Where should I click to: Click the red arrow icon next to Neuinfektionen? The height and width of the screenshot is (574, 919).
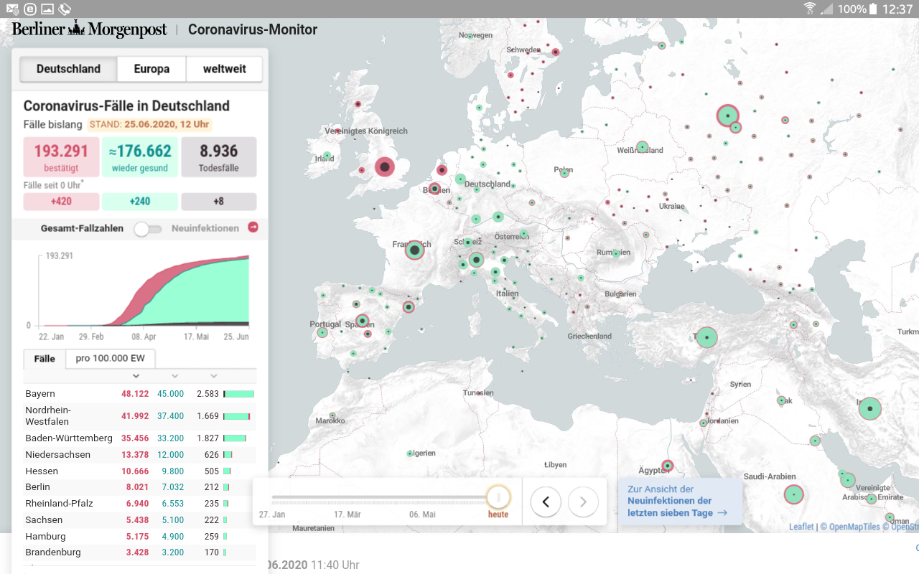point(253,227)
